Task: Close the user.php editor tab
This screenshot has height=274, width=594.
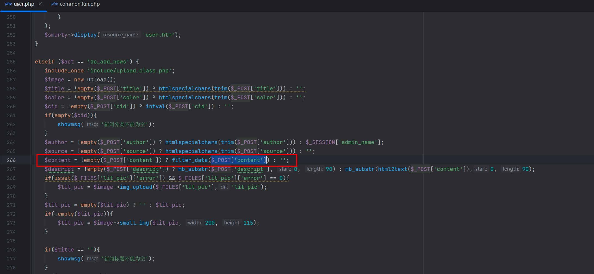Action: [x=40, y=4]
